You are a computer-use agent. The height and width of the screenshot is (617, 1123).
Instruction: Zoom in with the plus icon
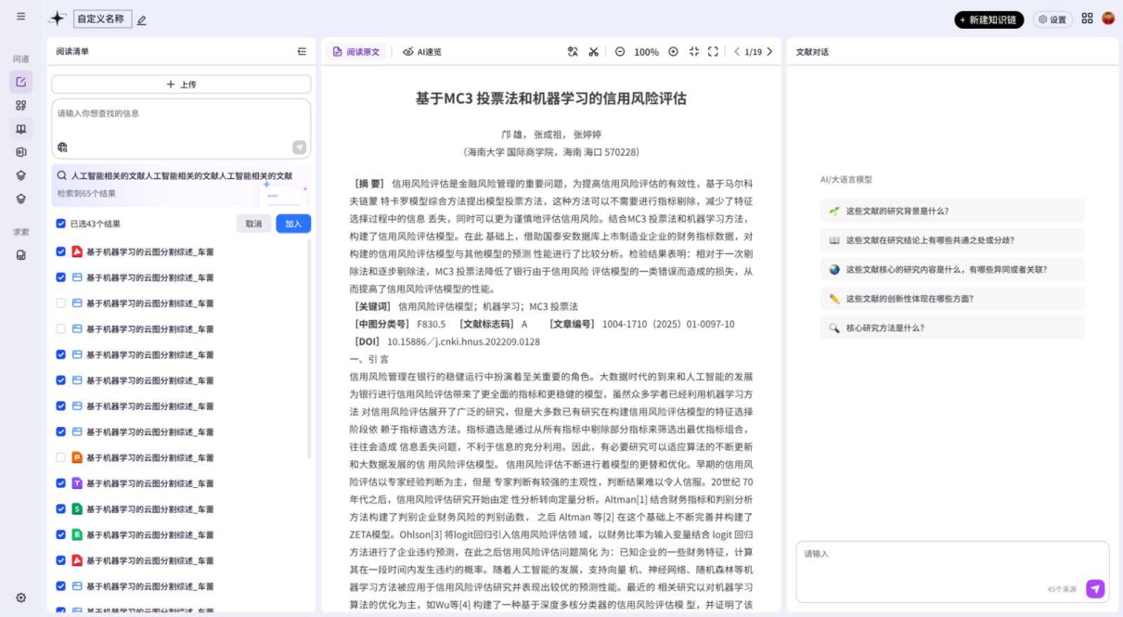[673, 52]
